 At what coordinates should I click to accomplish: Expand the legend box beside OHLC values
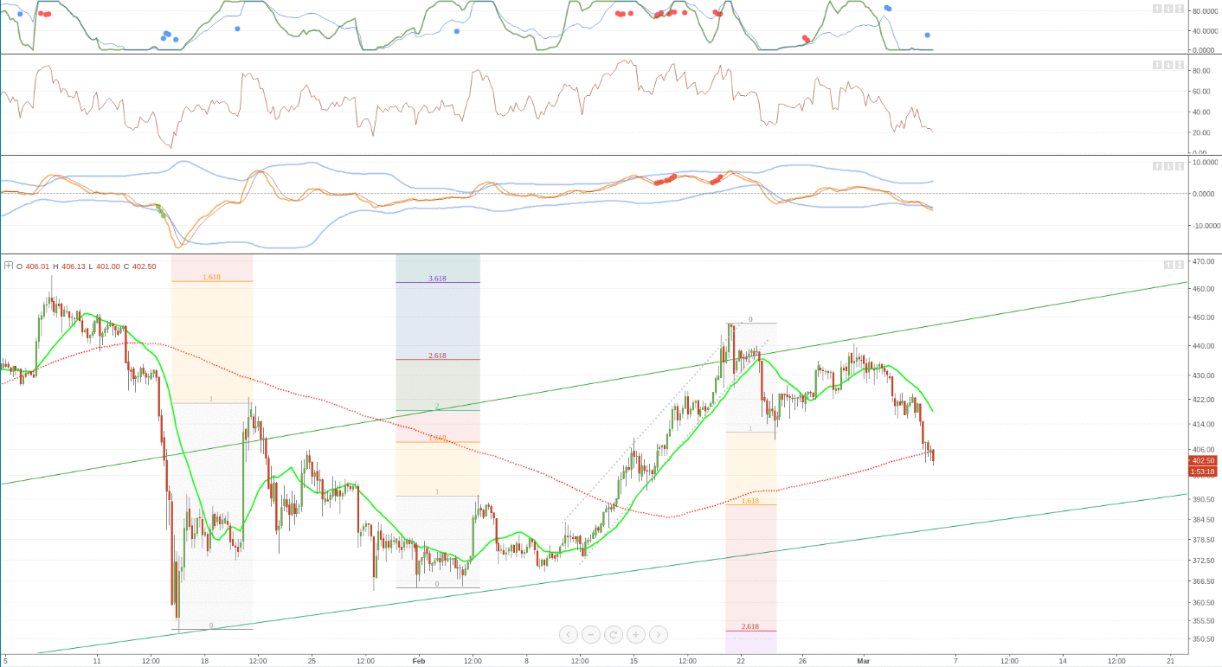click(9, 266)
